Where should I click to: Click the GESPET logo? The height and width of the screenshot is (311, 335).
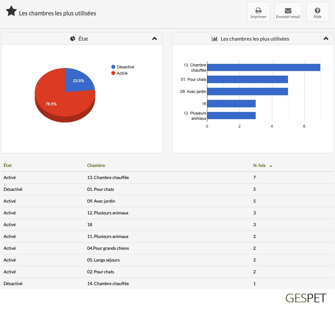pyautogui.click(x=306, y=298)
